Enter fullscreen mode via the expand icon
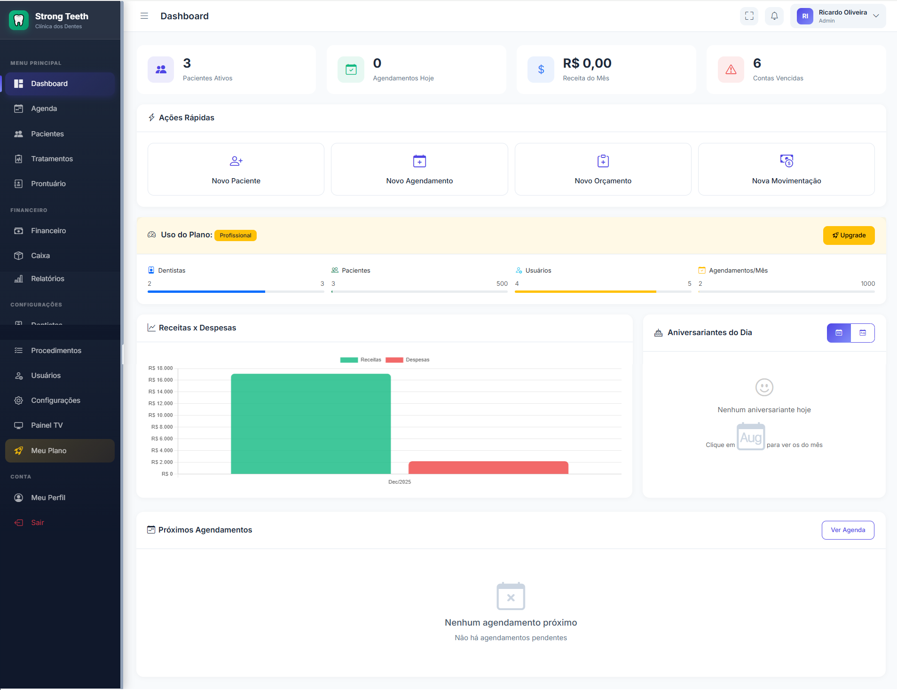 [x=749, y=16]
